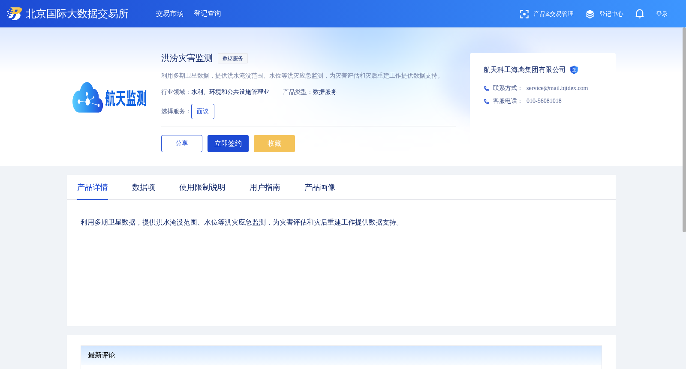Open the 航天监测 product logo image

tap(110, 98)
